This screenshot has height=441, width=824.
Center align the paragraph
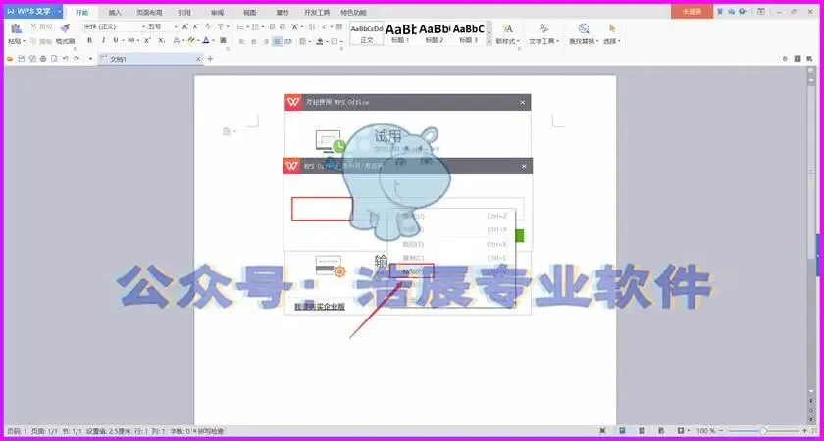253,41
